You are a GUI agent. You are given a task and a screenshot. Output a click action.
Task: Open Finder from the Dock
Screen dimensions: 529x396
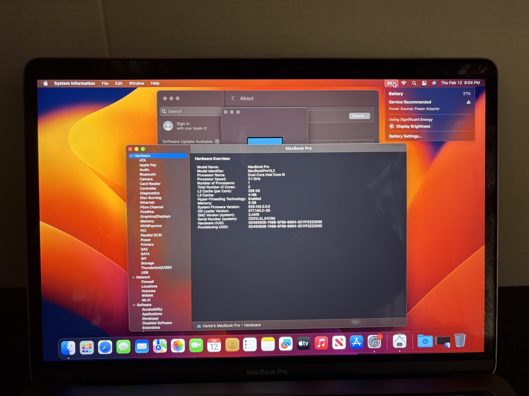pyautogui.click(x=68, y=347)
